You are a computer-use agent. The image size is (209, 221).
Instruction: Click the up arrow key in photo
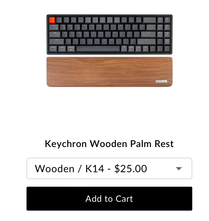(160, 42)
